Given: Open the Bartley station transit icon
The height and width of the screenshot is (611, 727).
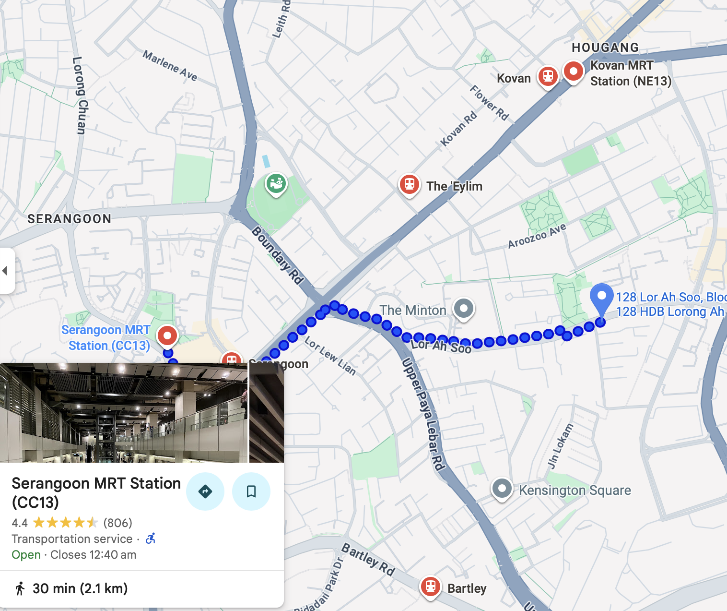Looking at the screenshot, I should click(x=430, y=587).
